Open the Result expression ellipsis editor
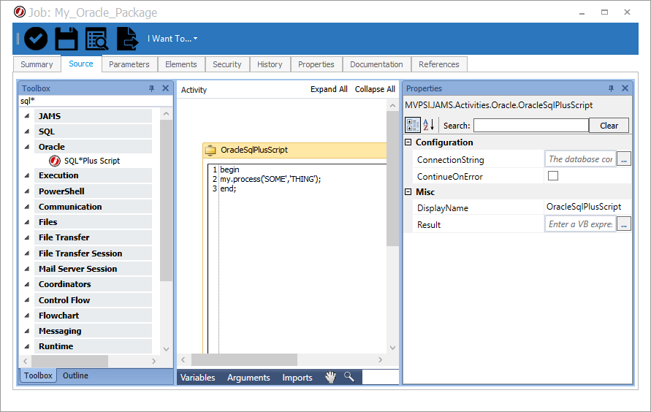The width and height of the screenshot is (651, 412). coord(623,224)
